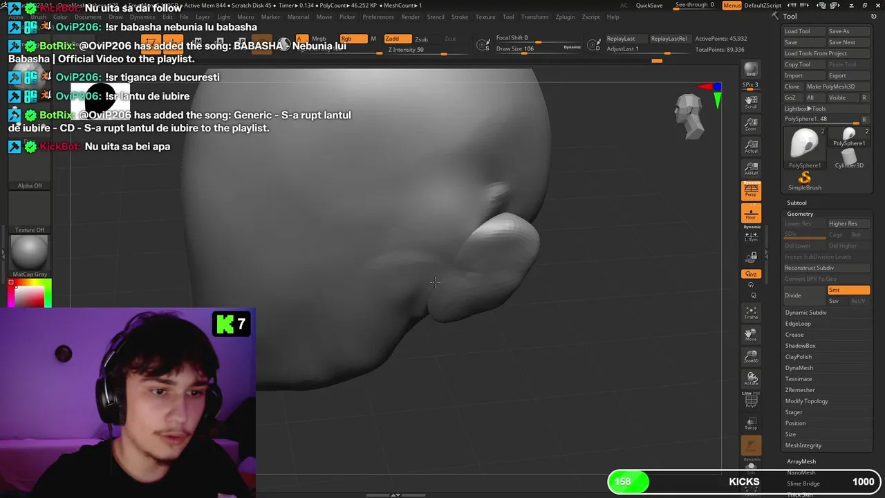Toggle Mrgb paint mode

coord(319,39)
